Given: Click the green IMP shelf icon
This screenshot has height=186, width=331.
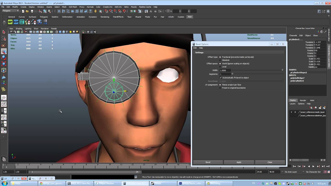Looking at the screenshot, I should click(x=10, y=22).
